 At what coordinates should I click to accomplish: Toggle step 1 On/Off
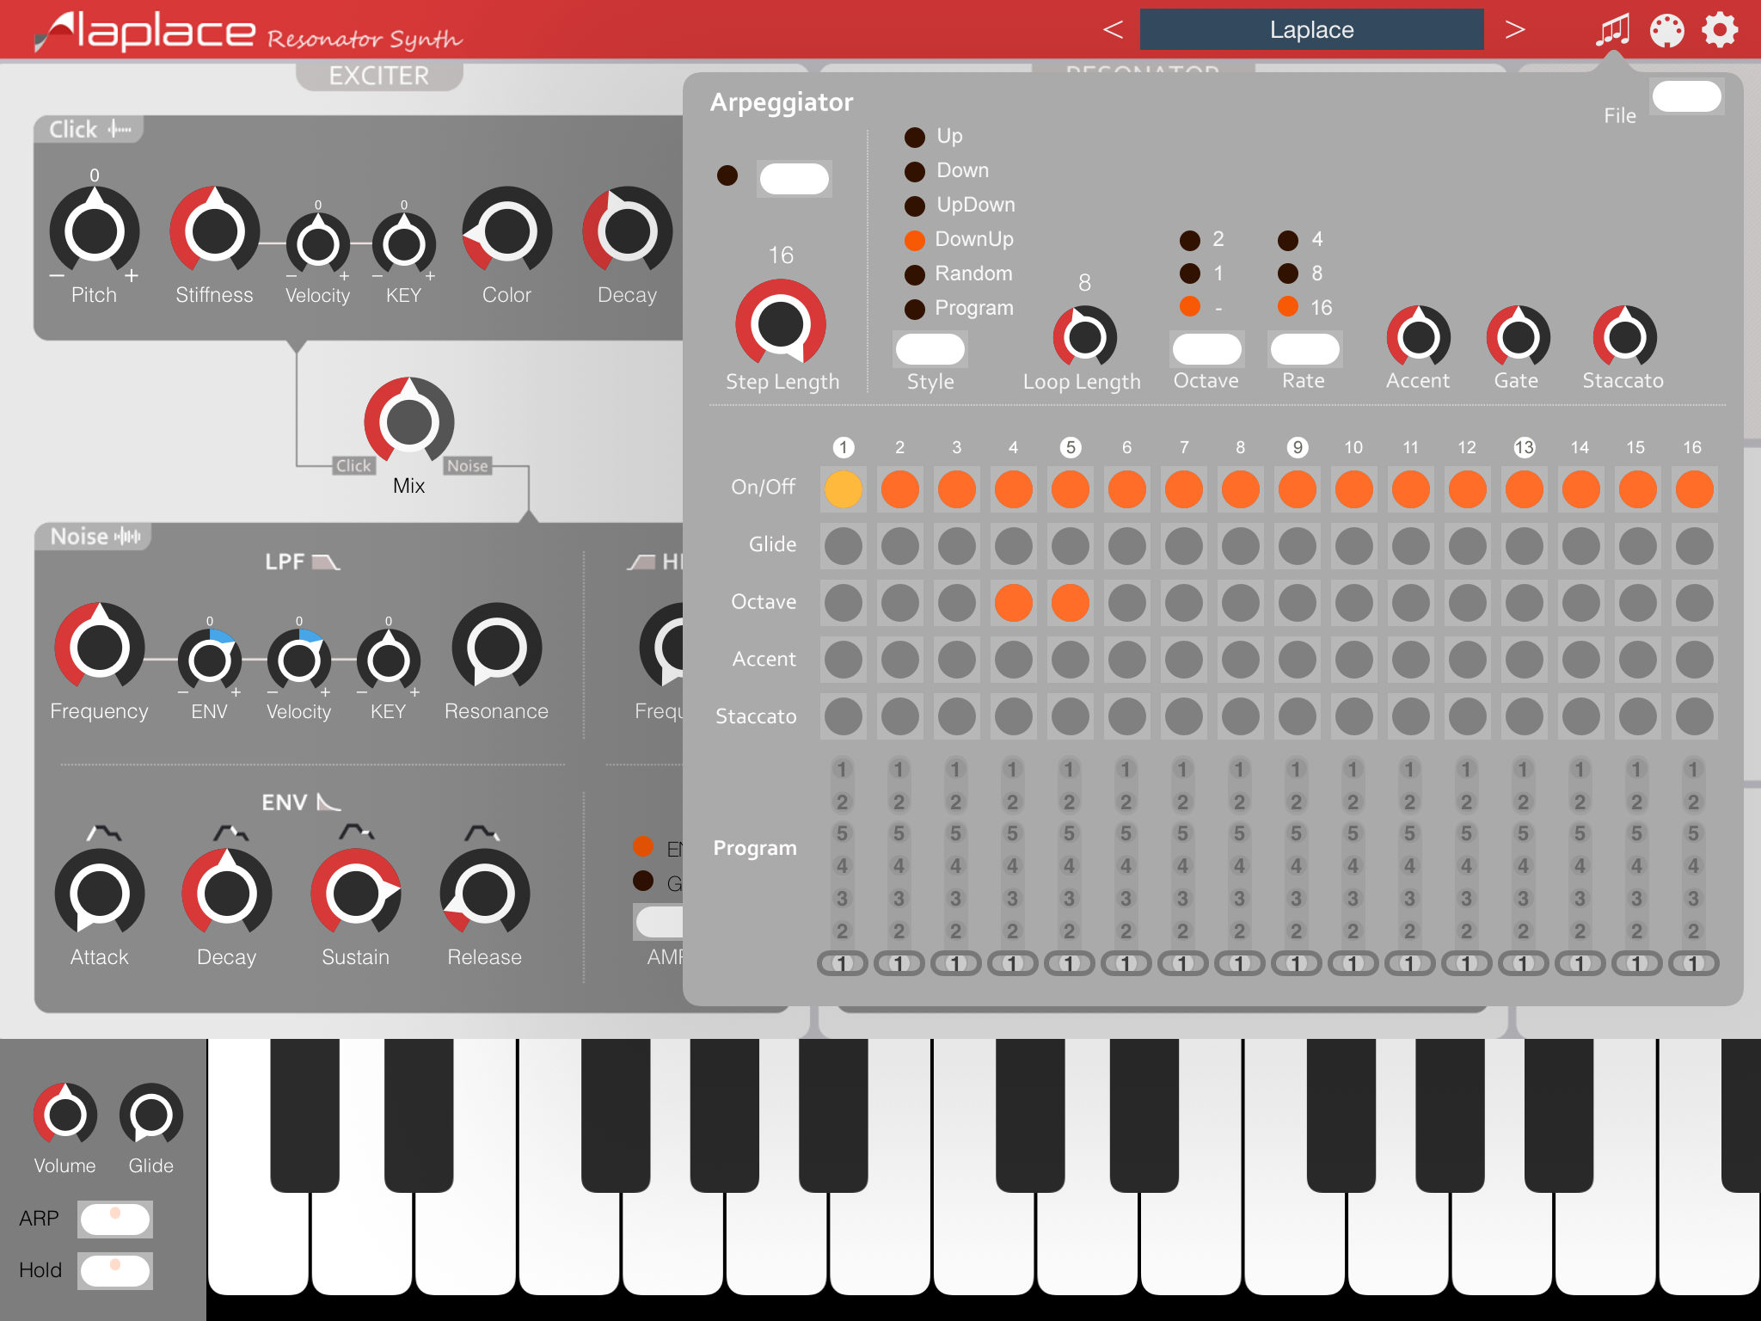843,489
